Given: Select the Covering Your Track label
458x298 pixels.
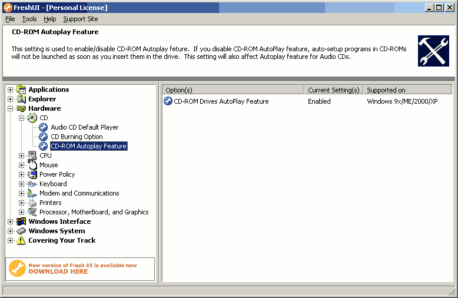Looking at the screenshot, I should (62, 240).
